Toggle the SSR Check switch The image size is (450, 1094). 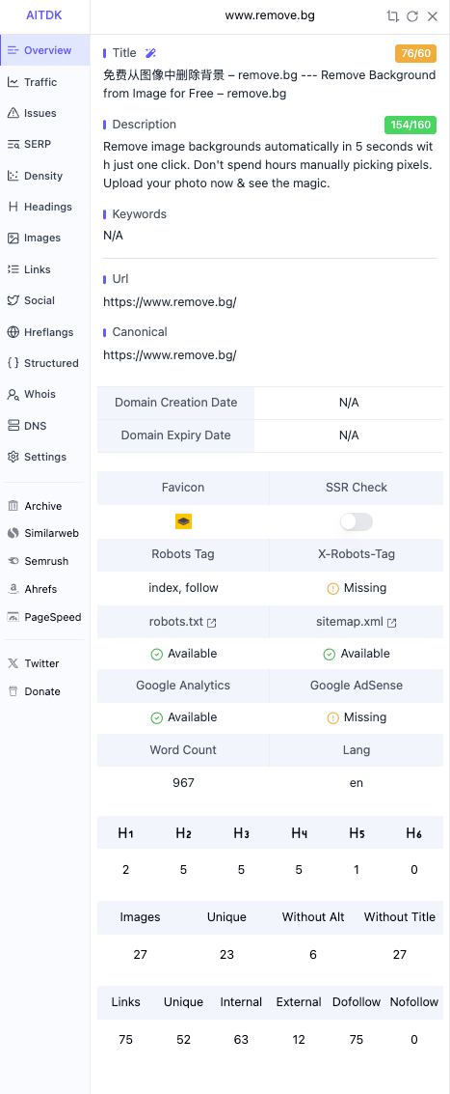(356, 521)
